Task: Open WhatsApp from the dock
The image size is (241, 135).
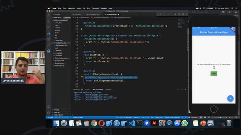Action: [x=185, y=123]
